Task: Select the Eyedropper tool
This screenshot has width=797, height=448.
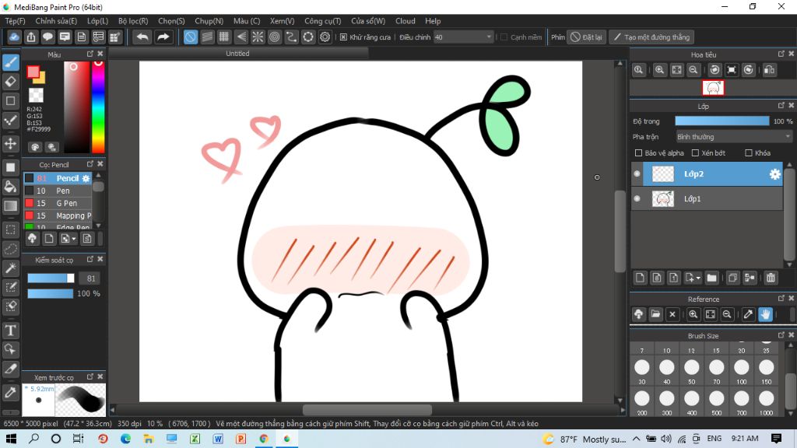Action: pyautogui.click(x=11, y=393)
